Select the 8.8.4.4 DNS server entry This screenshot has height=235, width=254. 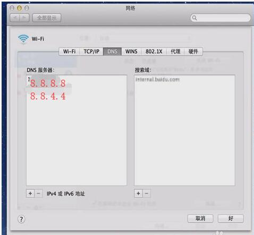48,96
